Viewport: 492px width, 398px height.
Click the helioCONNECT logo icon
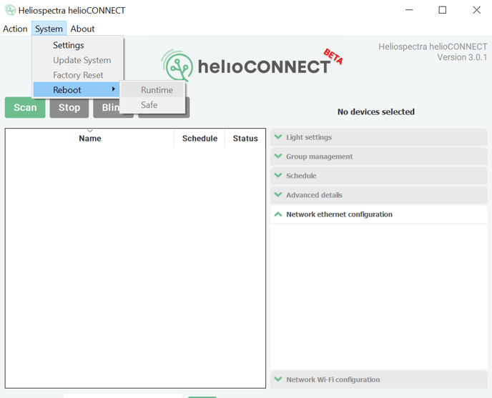177,66
